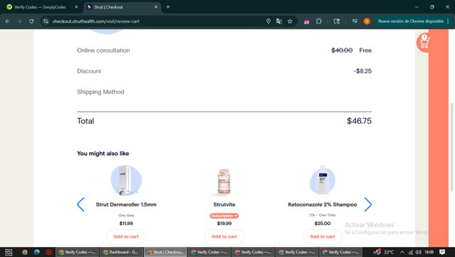Open the tab search and organize icon
Image resolution: width=455 pixels, height=257 pixels.
tap(337, 21)
